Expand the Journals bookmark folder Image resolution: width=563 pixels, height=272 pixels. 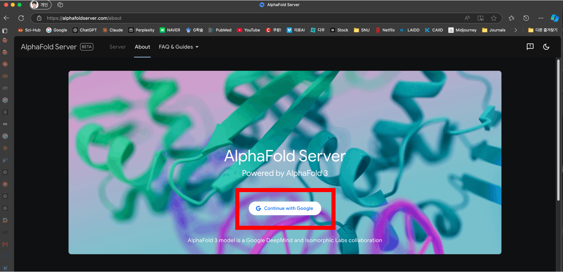[494, 30]
